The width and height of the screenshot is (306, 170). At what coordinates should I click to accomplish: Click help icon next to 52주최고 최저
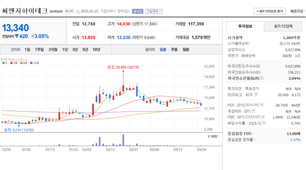point(256,94)
